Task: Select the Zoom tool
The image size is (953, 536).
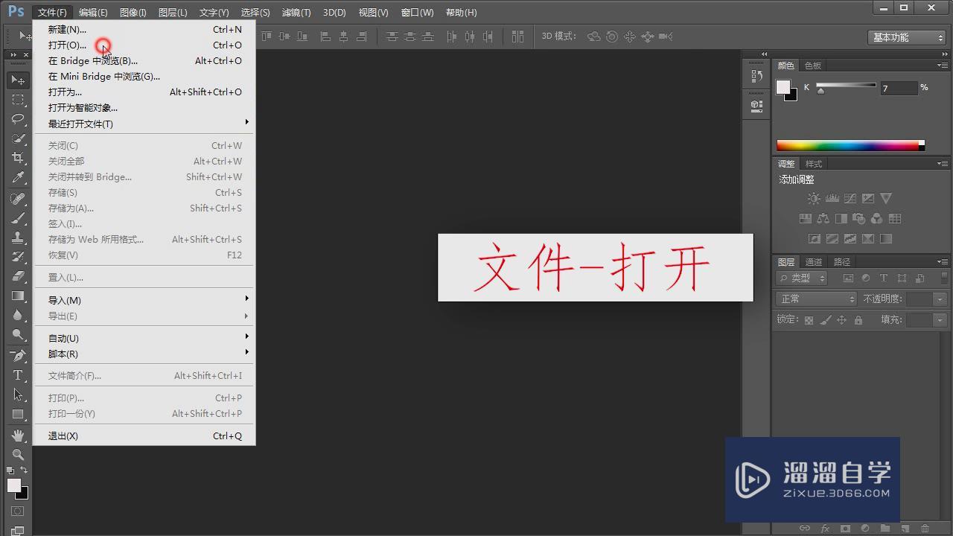Action: (18, 454)
